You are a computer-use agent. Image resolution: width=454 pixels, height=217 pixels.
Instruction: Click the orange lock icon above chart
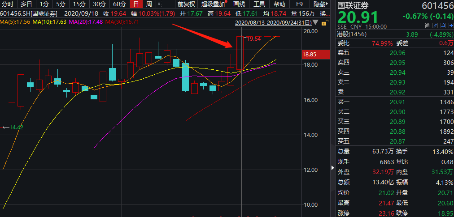click(323, 22)
